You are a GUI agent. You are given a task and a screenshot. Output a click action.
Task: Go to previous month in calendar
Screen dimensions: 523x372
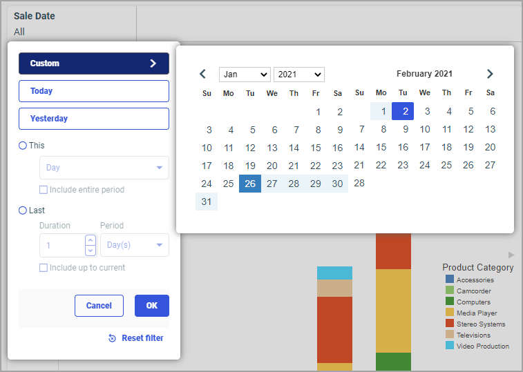pyautogui.click(x=202, y=74)
